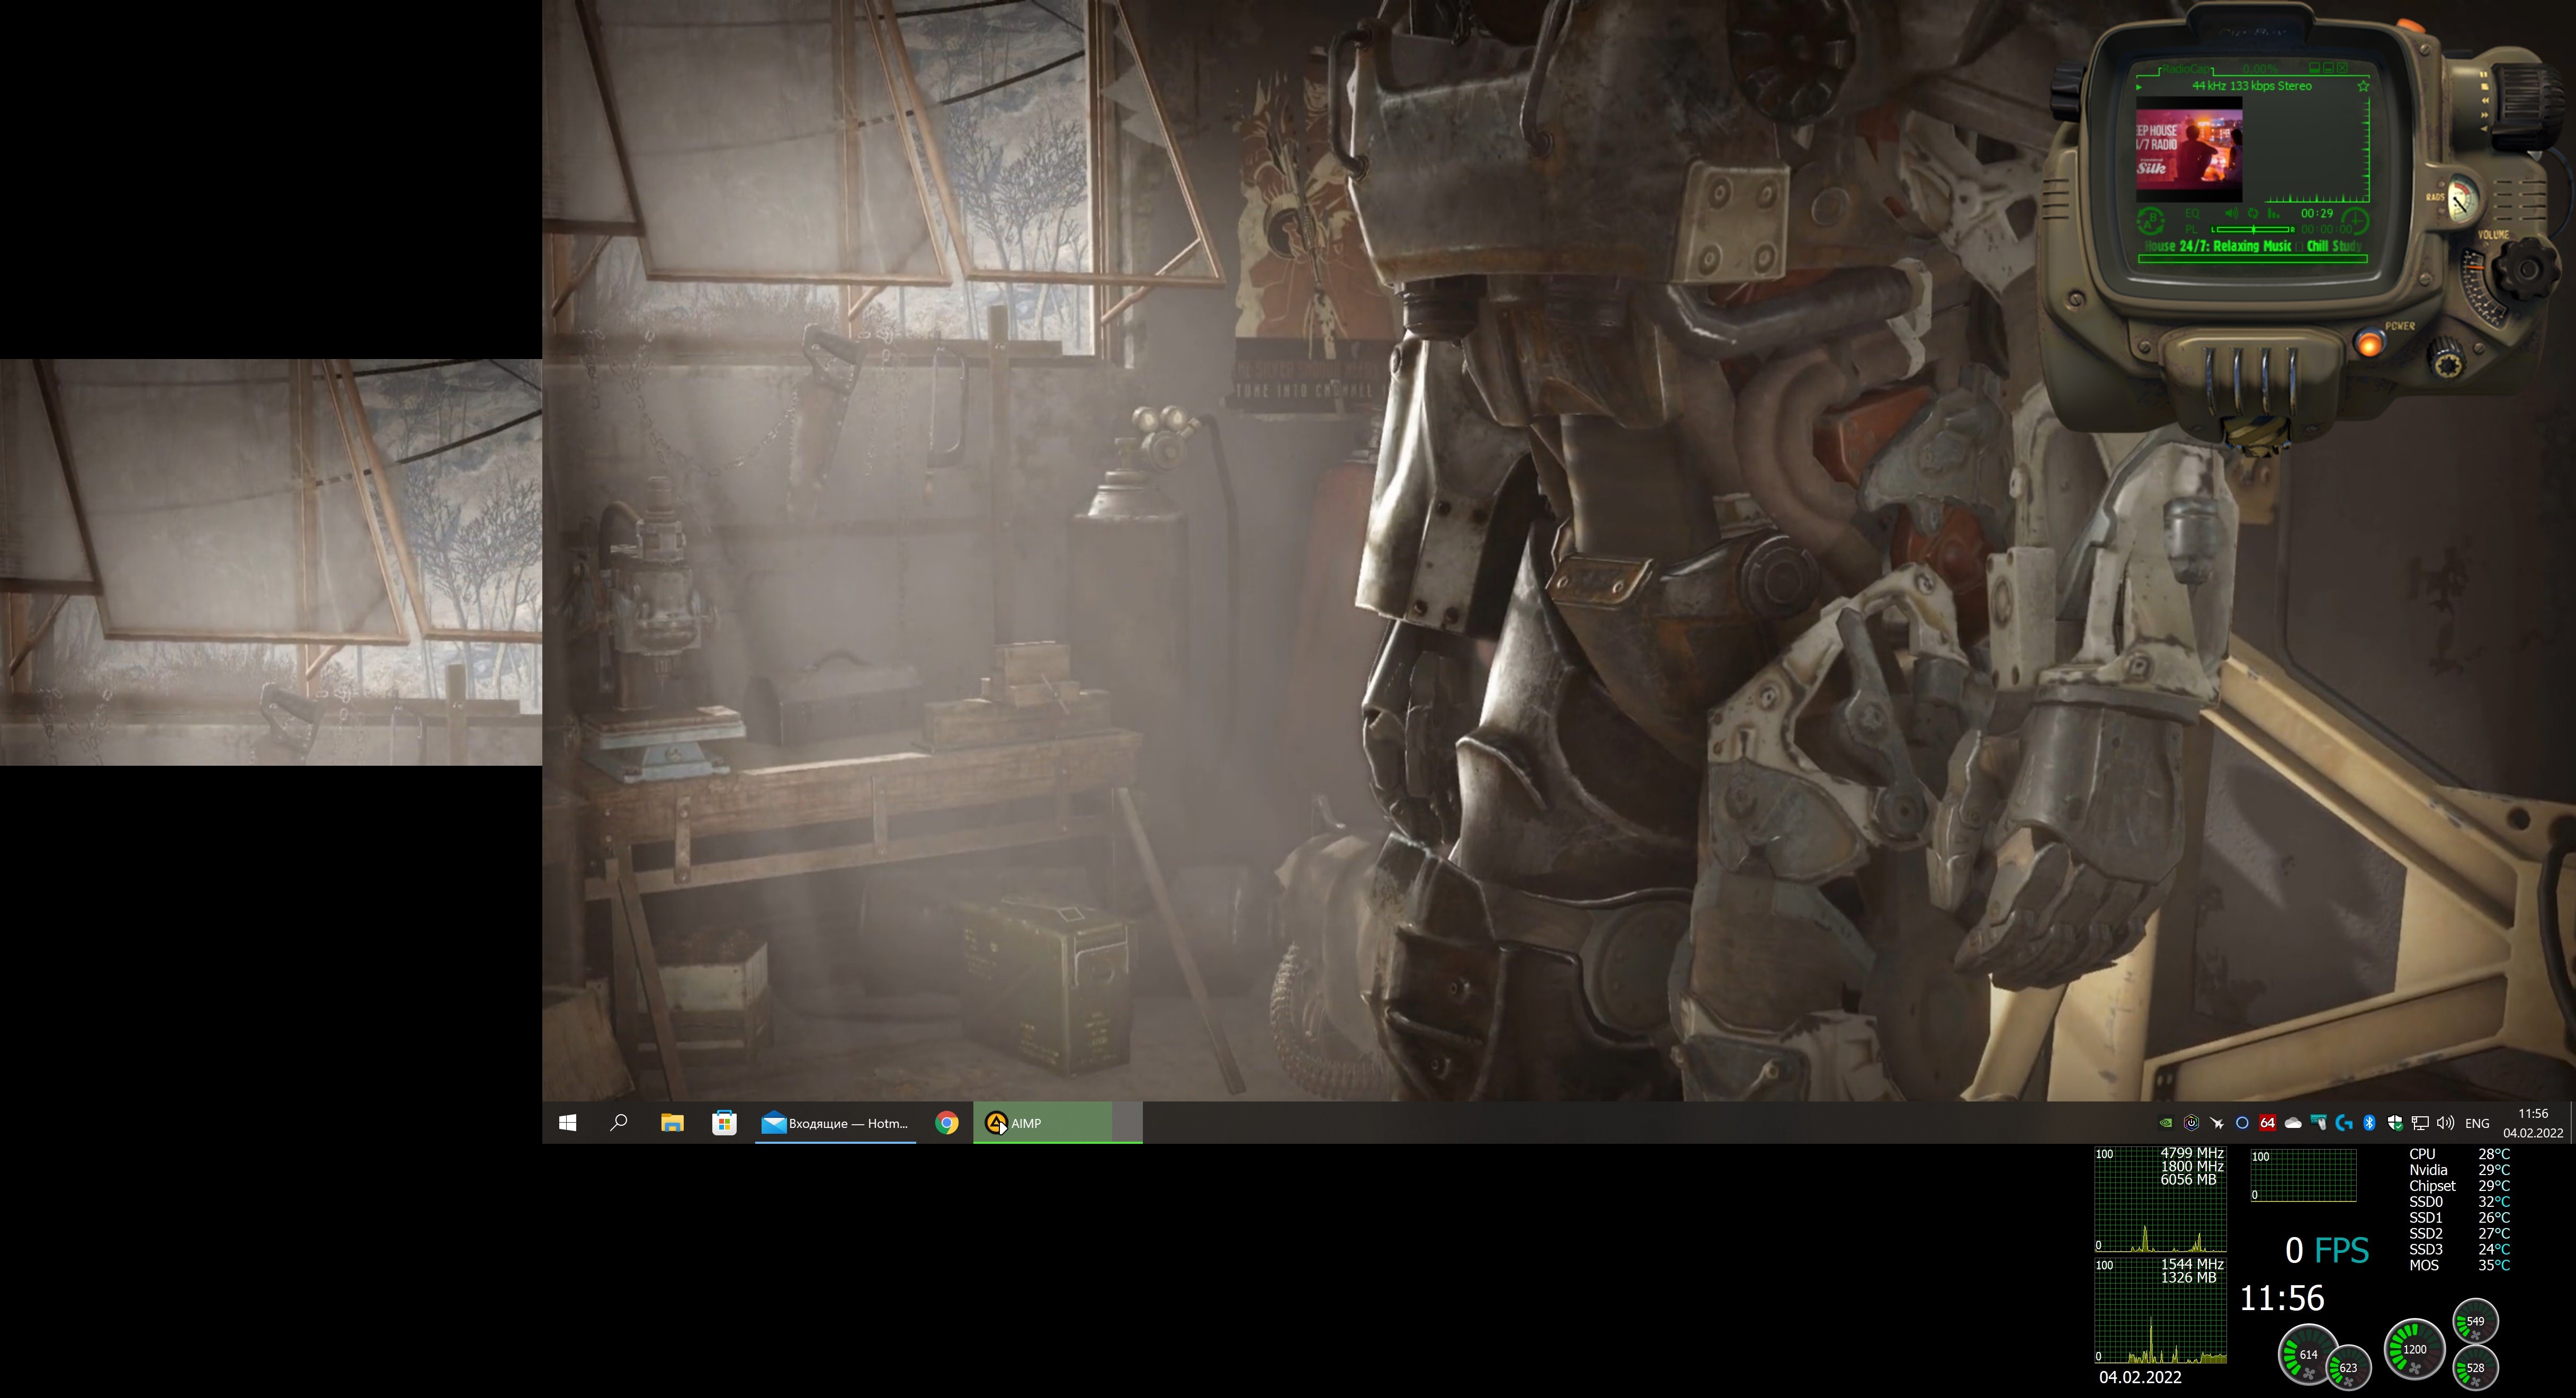Click the orange POWER button on Pip-Boy
Image resolution: width=2576 pixels, height=1398 pixels.
point(2369,343)
